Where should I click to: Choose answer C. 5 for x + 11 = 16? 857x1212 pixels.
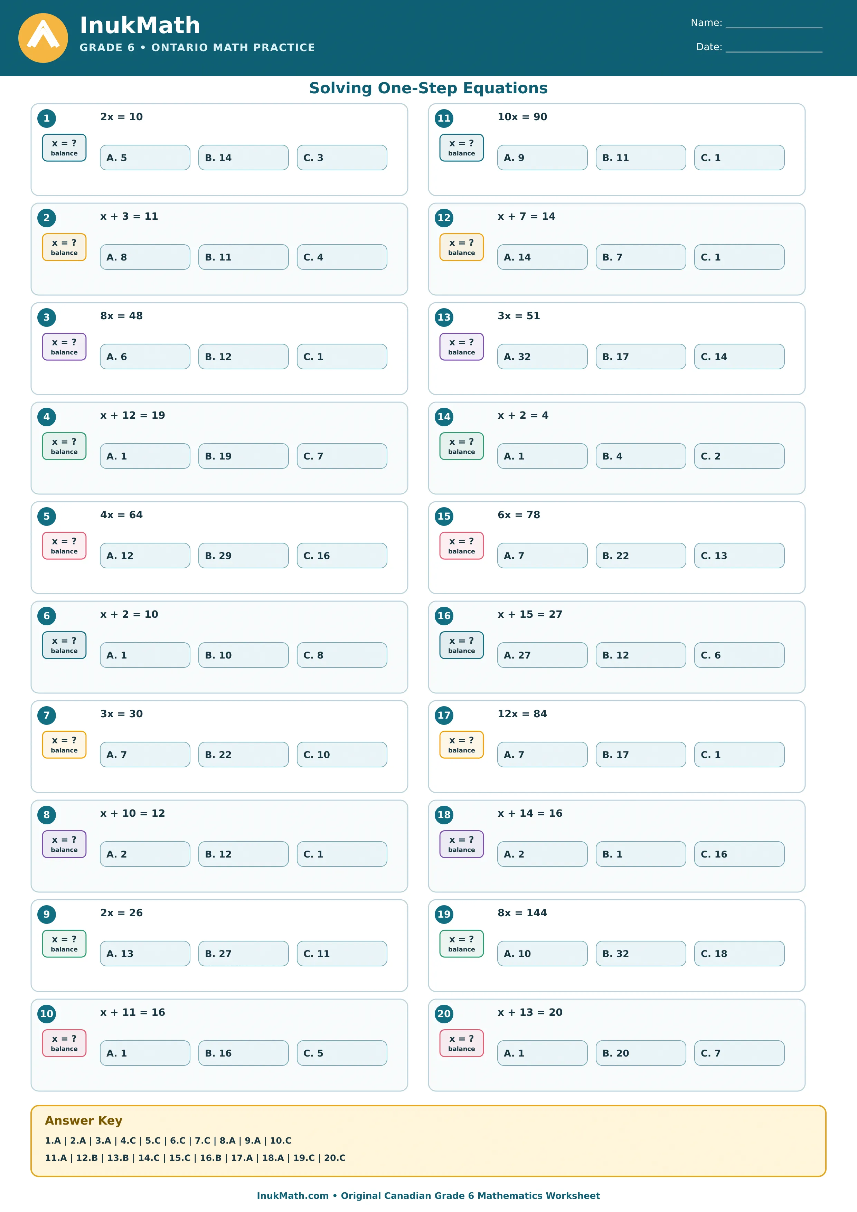[x=342, y=1053]
